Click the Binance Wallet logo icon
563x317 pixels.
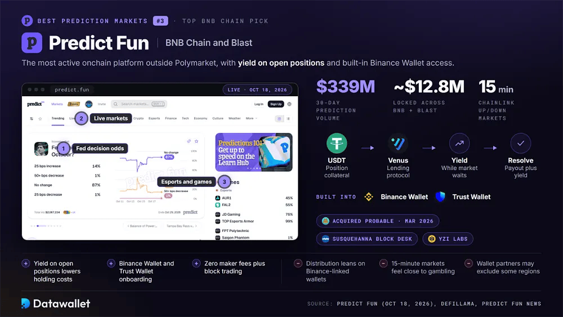[x=369, y=197]
